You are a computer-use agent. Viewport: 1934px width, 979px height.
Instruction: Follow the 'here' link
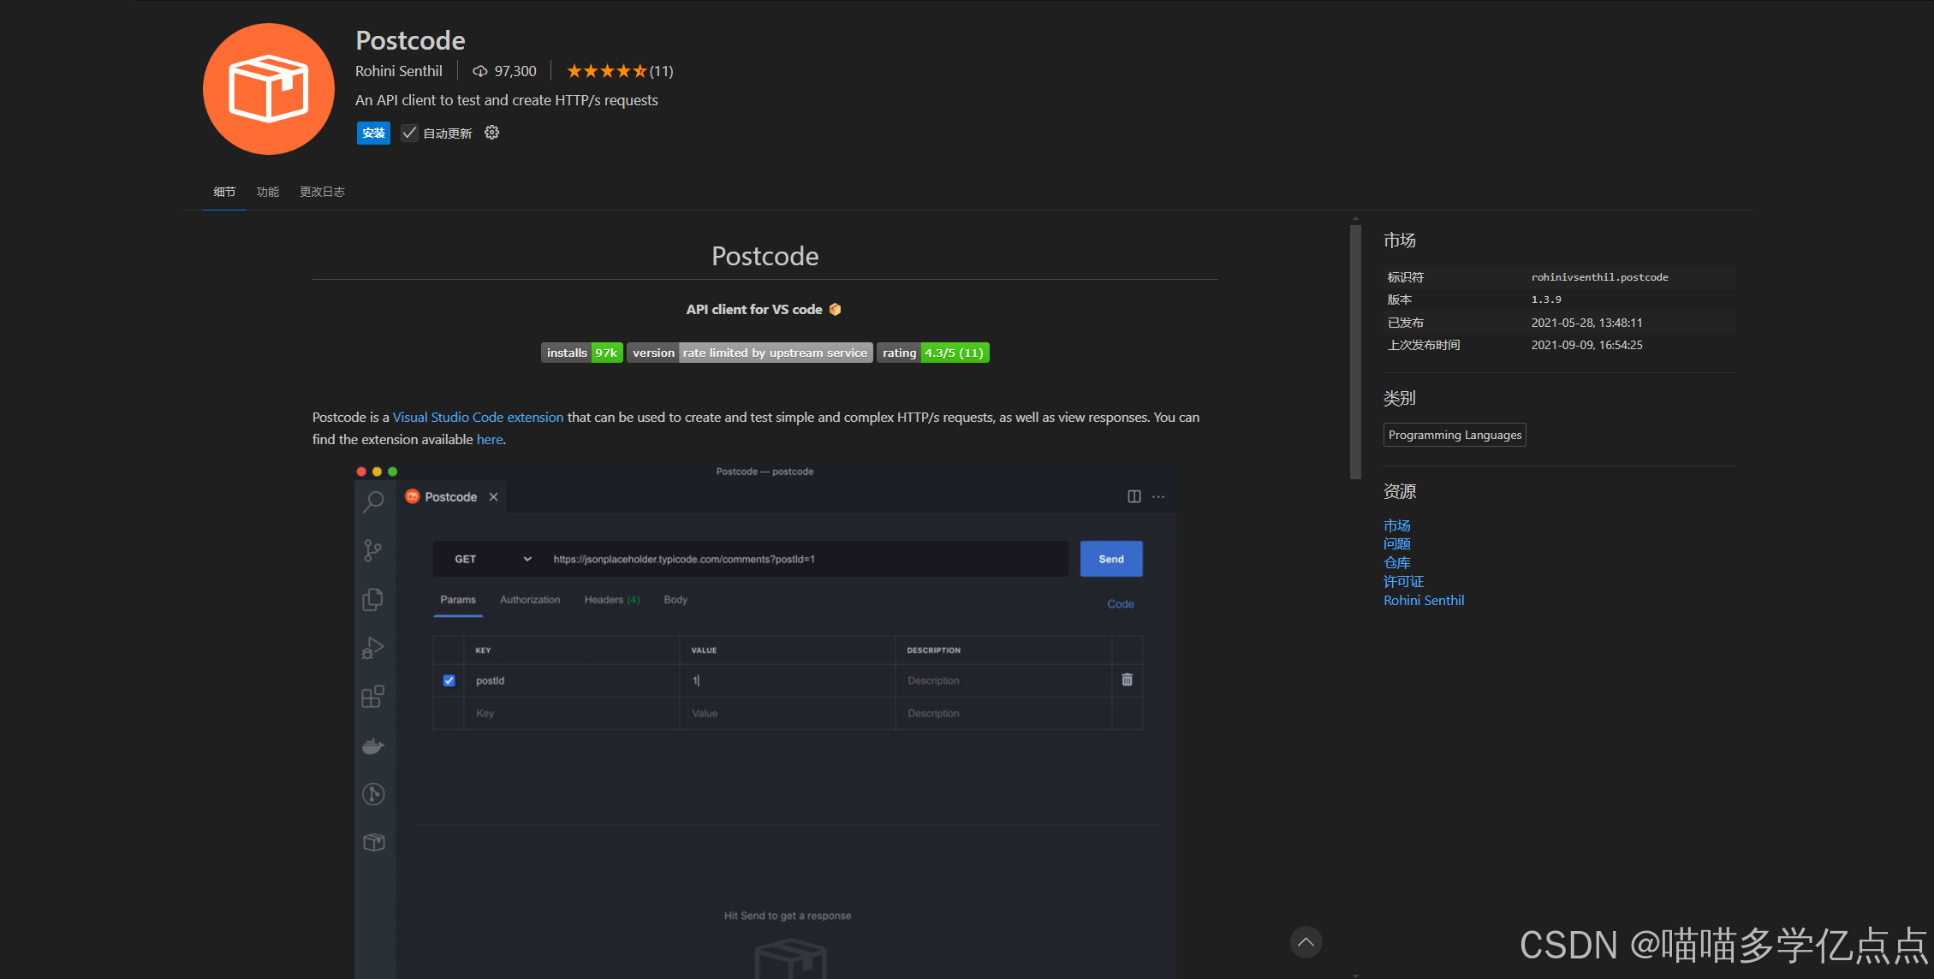click(490, 439)
